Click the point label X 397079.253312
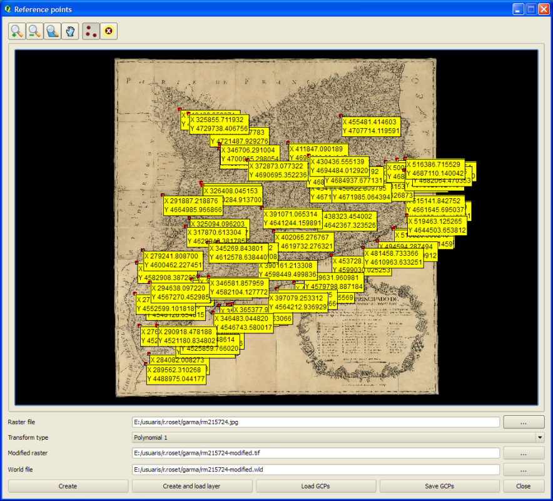 pos(298,303)
